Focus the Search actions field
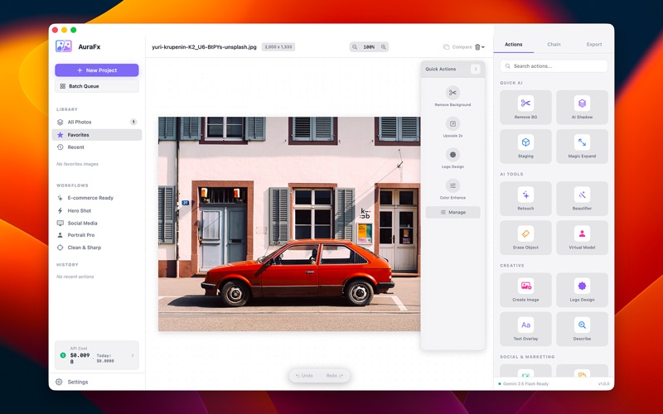Image resolution: width=663 pixels, height=414 pixels. 554,66
